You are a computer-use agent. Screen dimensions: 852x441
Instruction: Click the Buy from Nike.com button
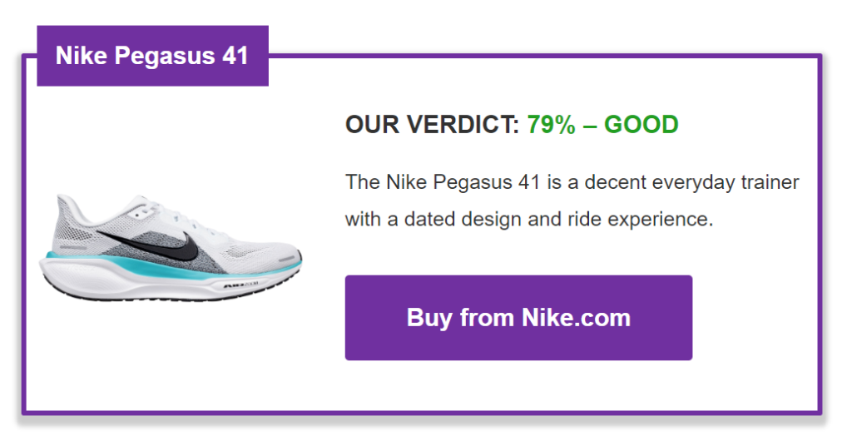(518, 318)
